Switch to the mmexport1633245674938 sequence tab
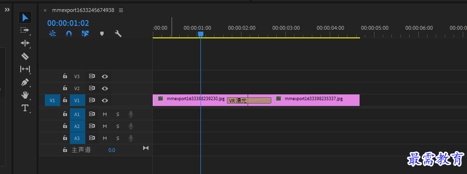Viewport: 467px width, 174px height. click(83, 11)
